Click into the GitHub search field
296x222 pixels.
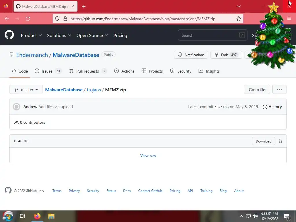(212, 35)
